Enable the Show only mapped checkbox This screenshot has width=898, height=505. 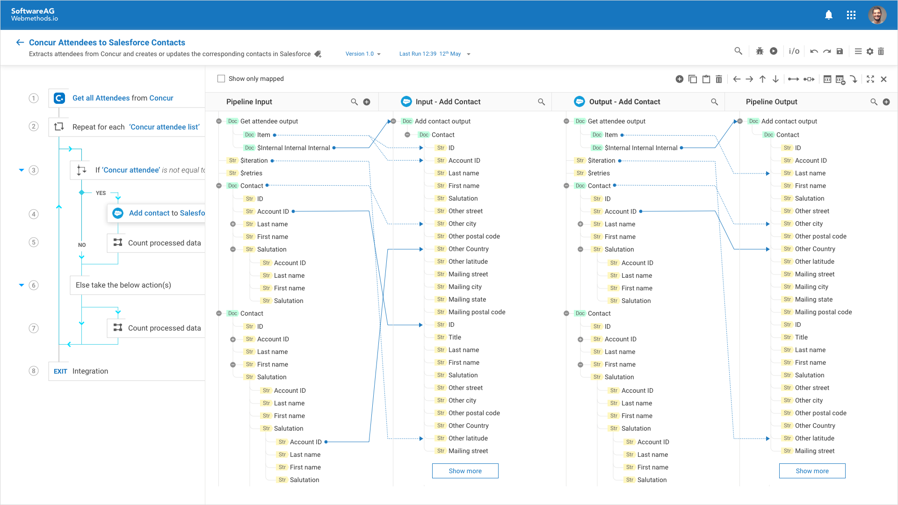221,79
